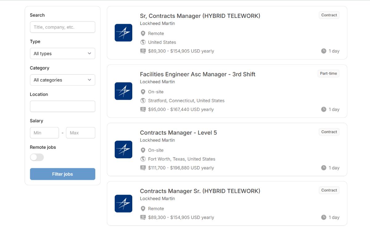Image resolution: width=370 pixels, height=227 pixels.
Task: Click Lockheed Martin logo on Contracts Manager Level 5 listing
Action: (x=123, y=150)
